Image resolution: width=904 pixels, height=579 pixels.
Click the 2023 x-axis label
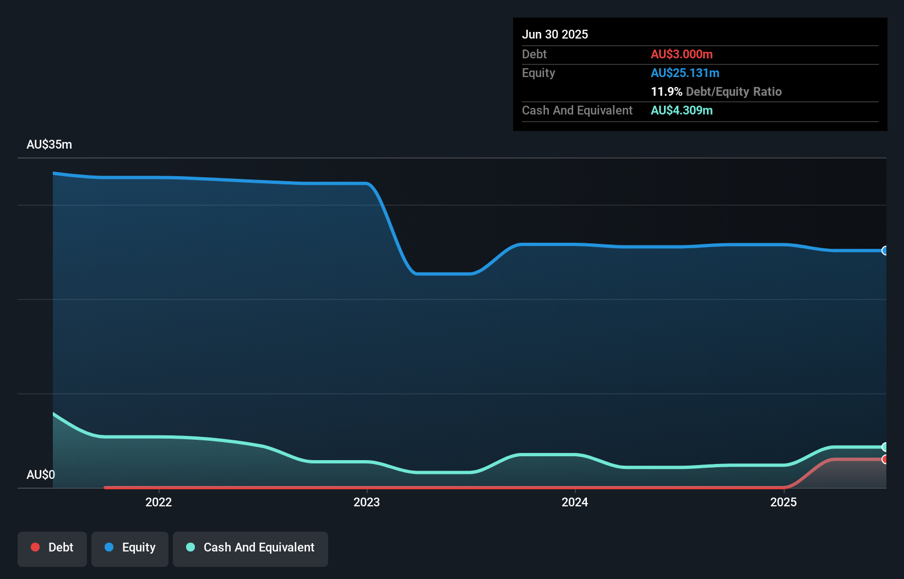click(x=367, y=502)
